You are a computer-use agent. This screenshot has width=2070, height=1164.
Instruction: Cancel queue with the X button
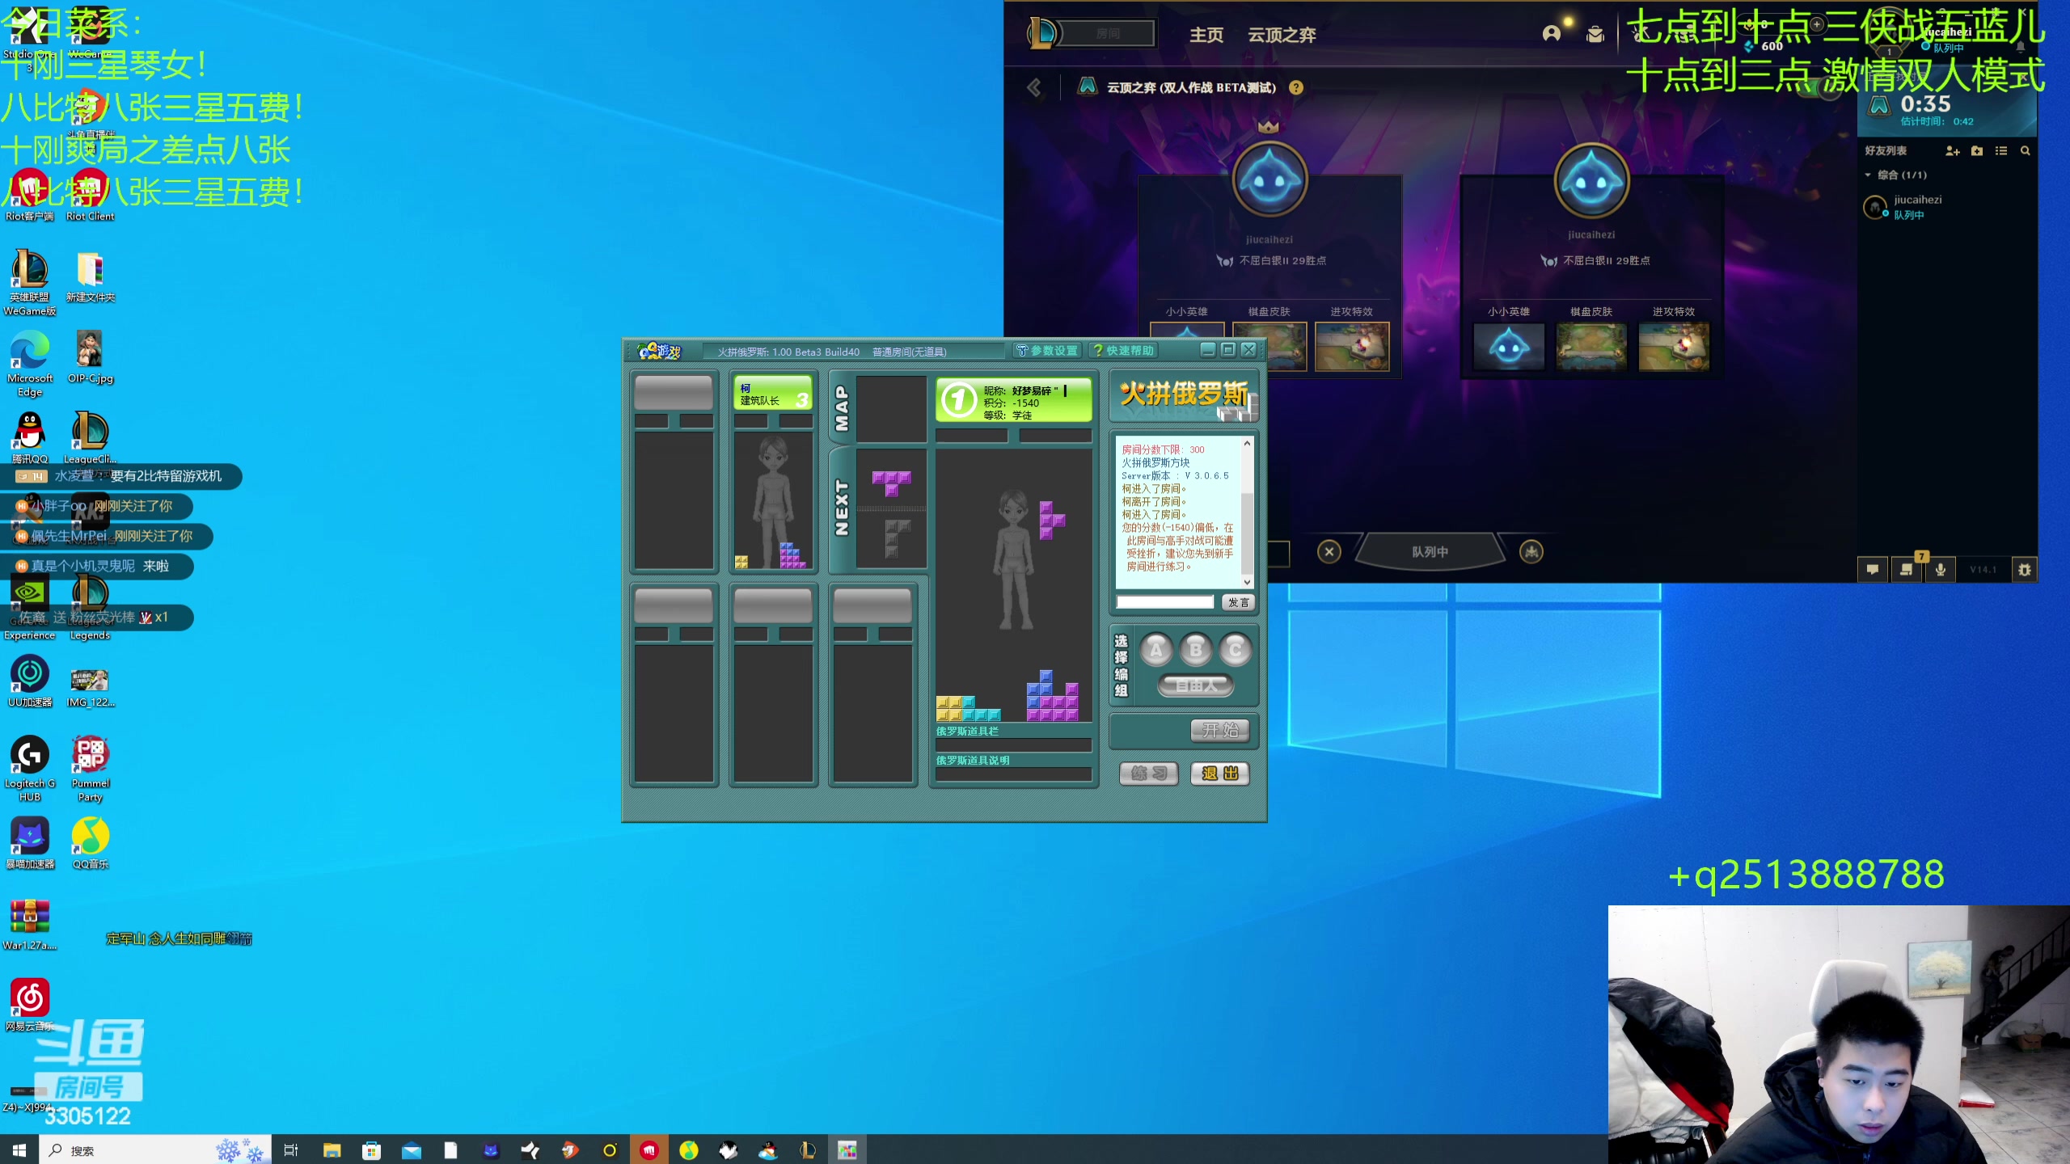pos(1329,552)
